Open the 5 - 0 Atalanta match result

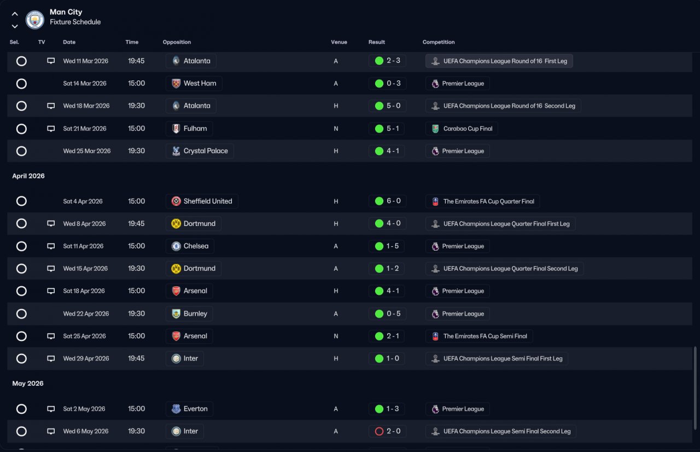pyautogui.click(x=387, y=106)
